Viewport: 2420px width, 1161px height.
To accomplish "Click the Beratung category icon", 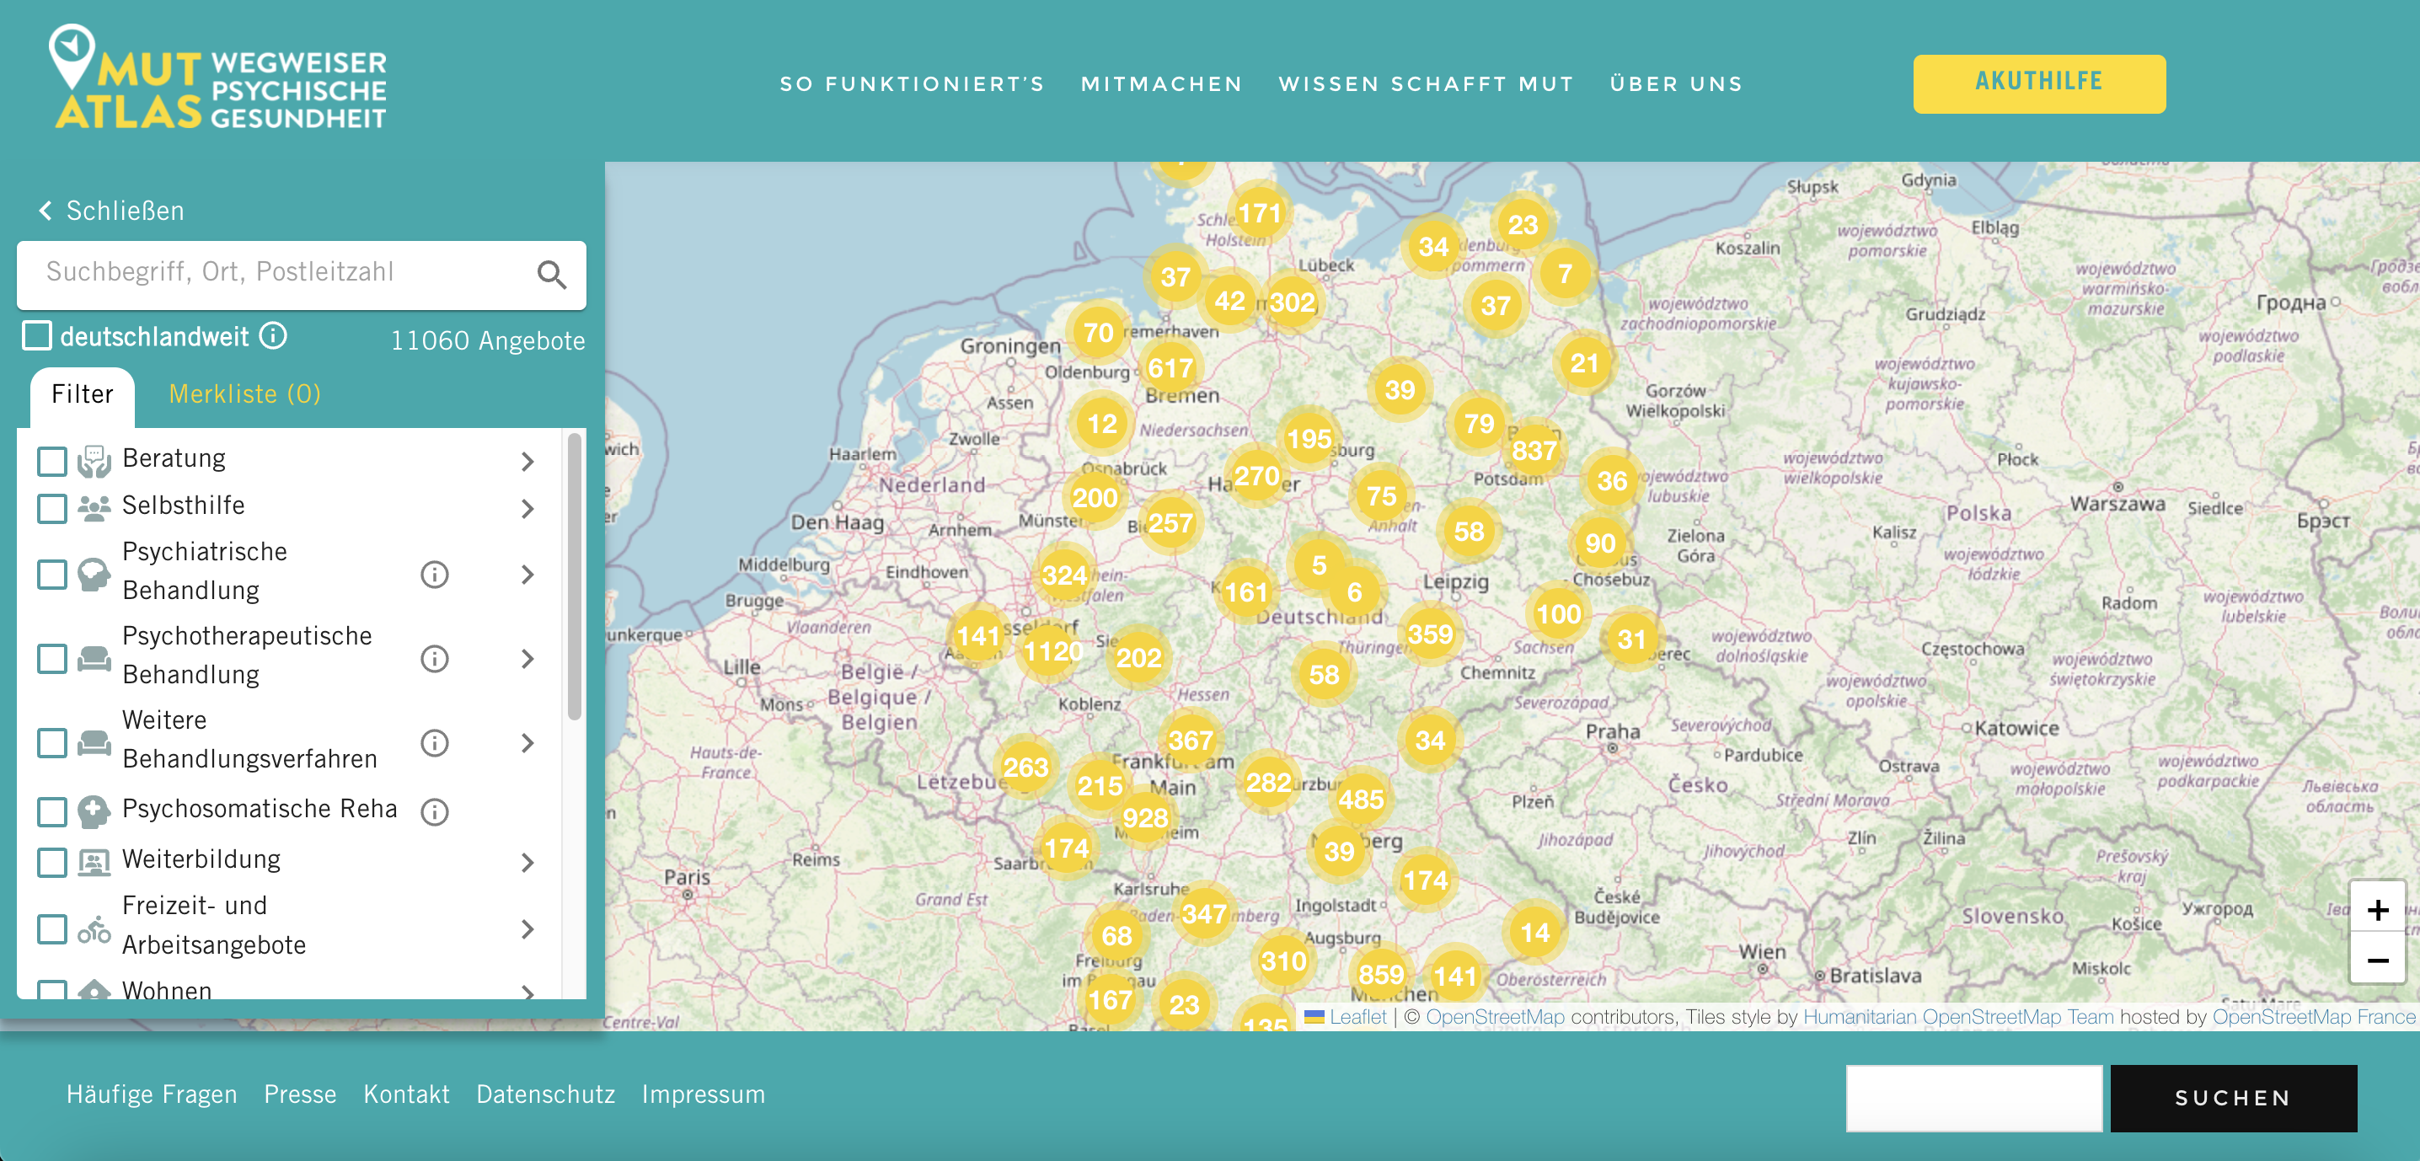I will tap(94, 461).
